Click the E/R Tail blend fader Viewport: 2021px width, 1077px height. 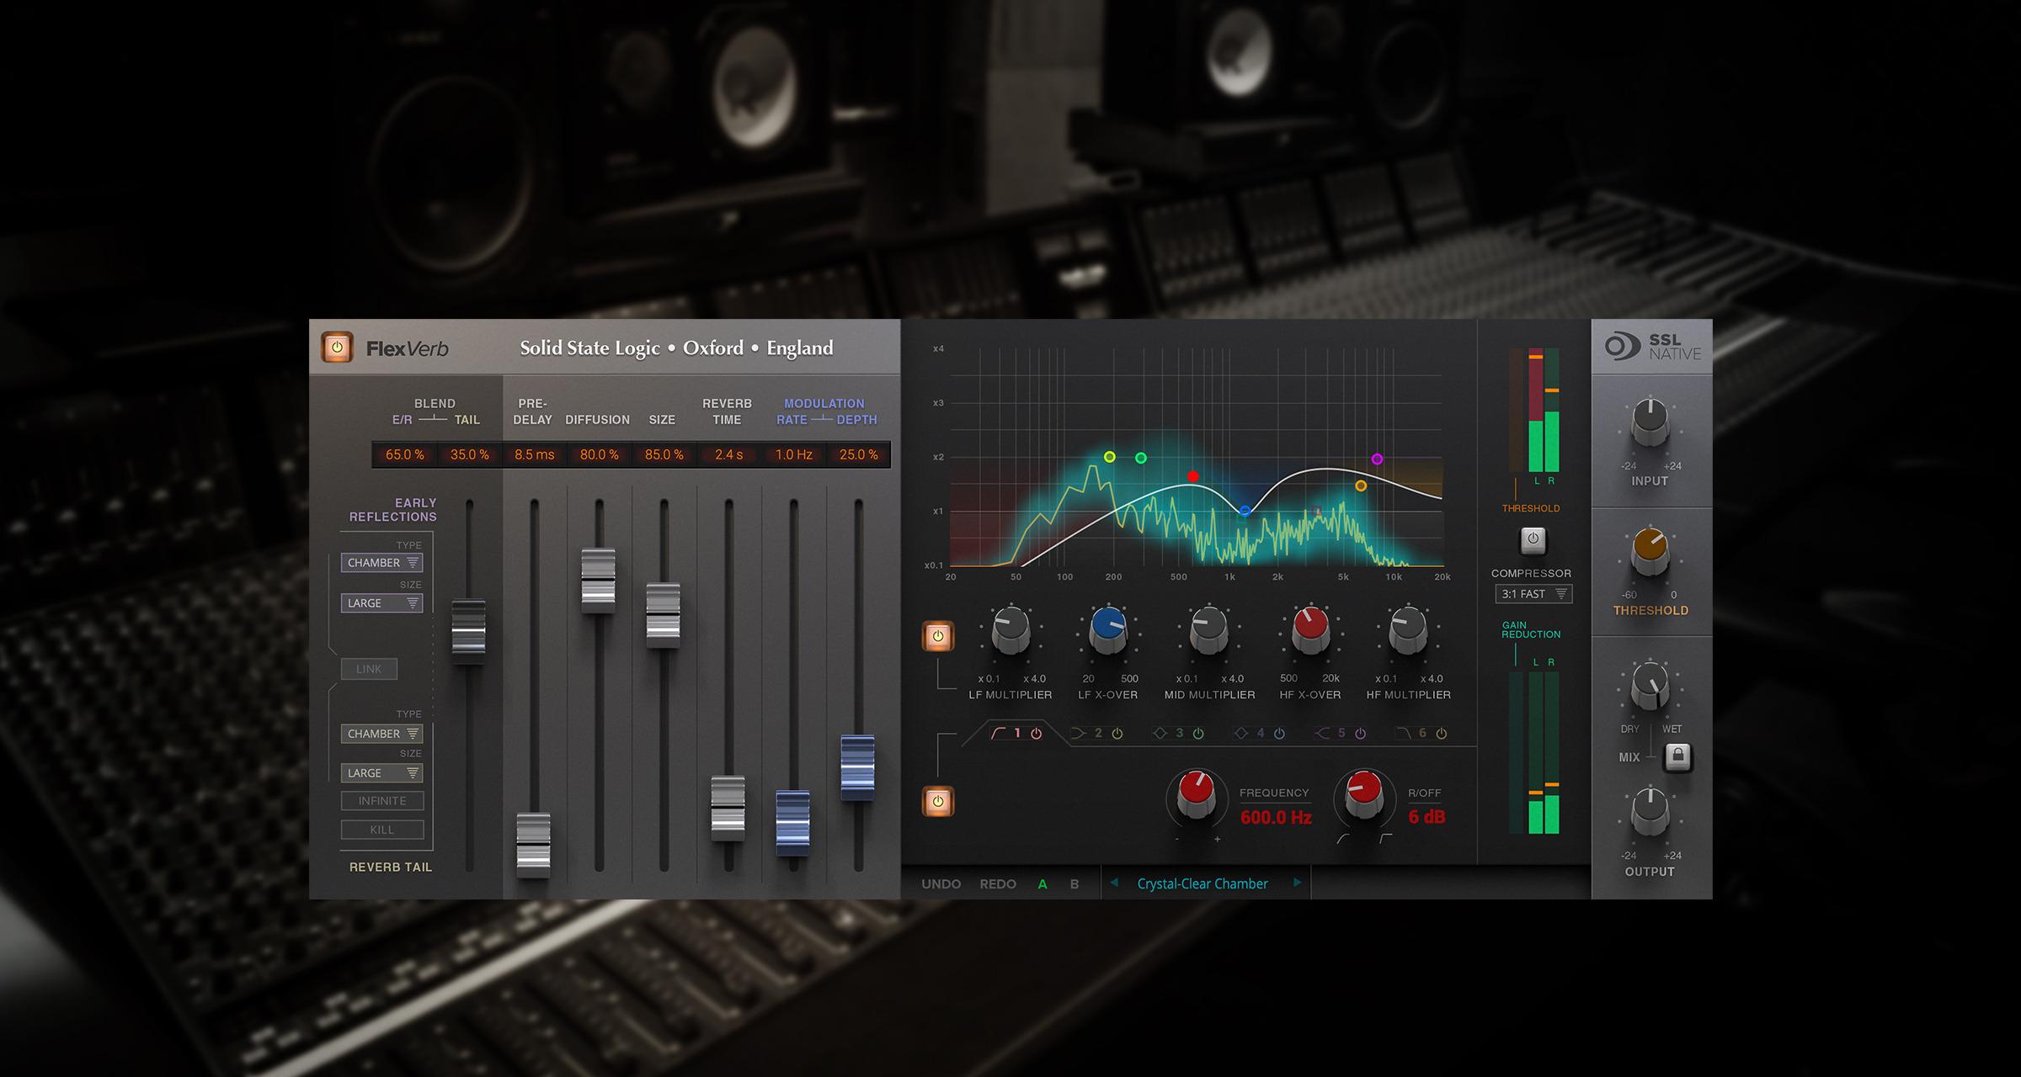468,631
